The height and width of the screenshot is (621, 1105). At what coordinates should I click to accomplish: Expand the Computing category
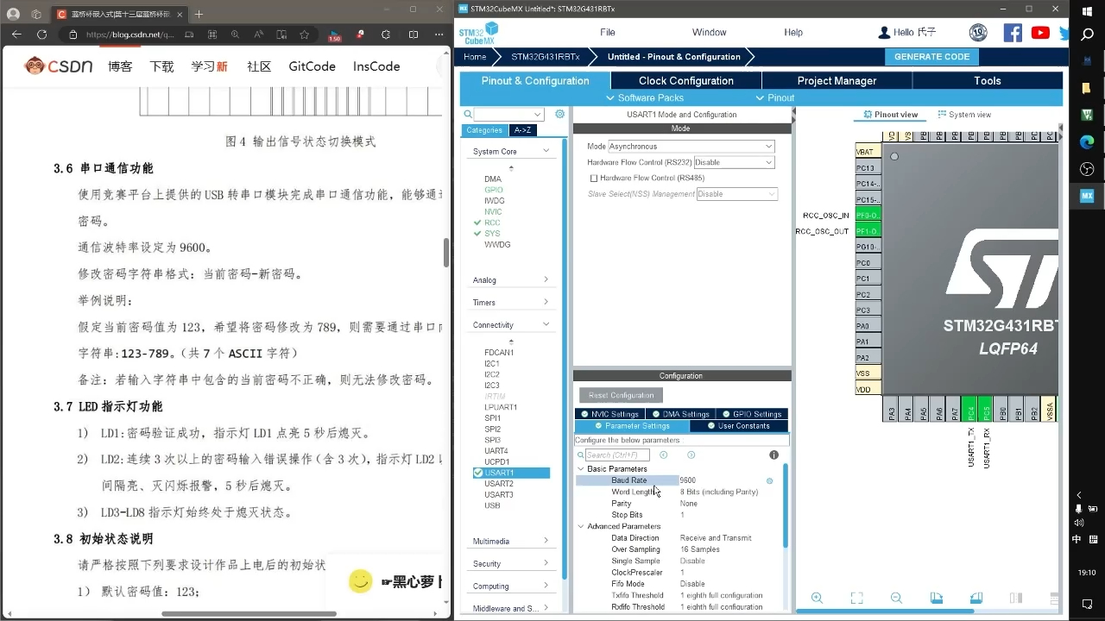[546, 586]
